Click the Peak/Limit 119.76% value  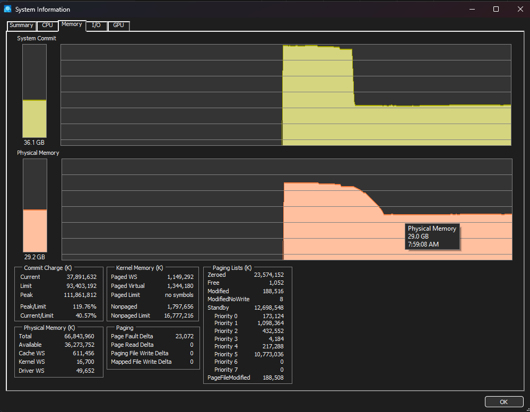tap(84, 306)
